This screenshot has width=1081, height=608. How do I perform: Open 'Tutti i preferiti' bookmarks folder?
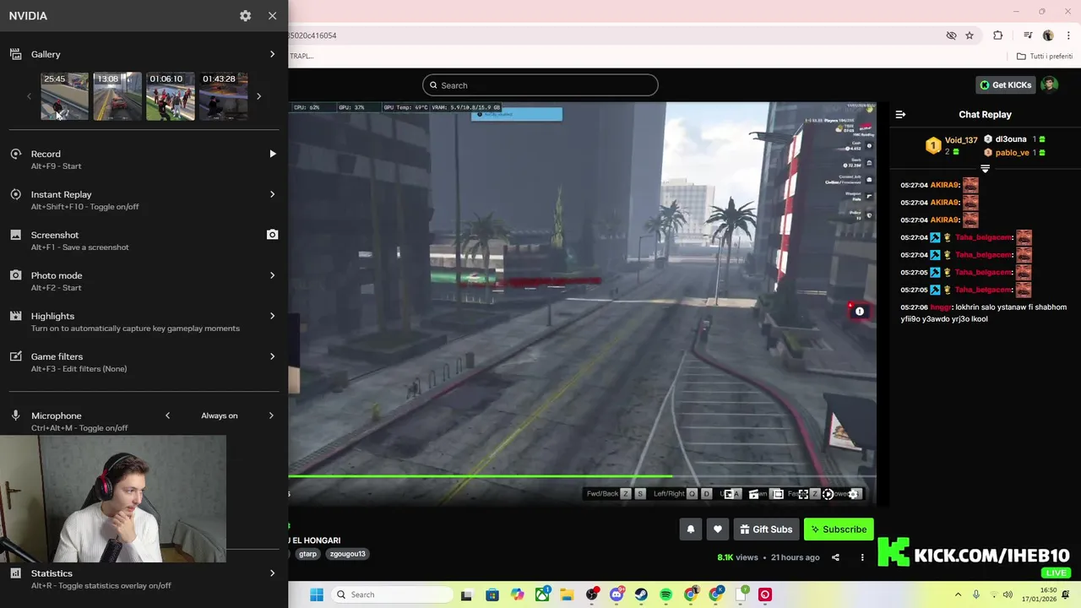[x=1045, y=57]
